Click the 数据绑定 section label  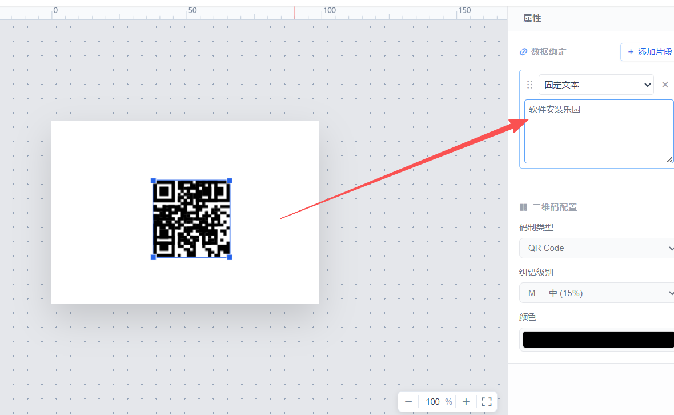point(548,52)
